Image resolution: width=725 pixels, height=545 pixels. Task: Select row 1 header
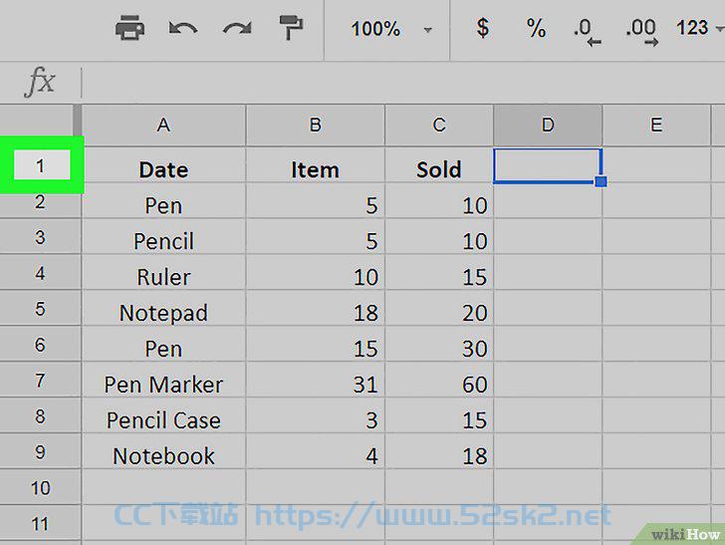coord(41,165)
